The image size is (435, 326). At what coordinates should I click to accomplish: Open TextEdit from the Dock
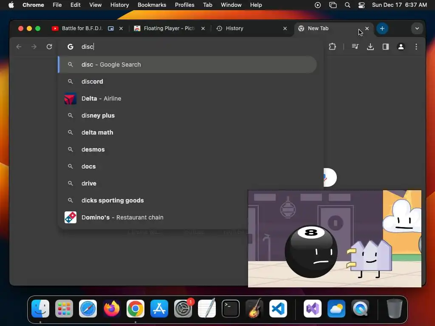tap(207, 309)
